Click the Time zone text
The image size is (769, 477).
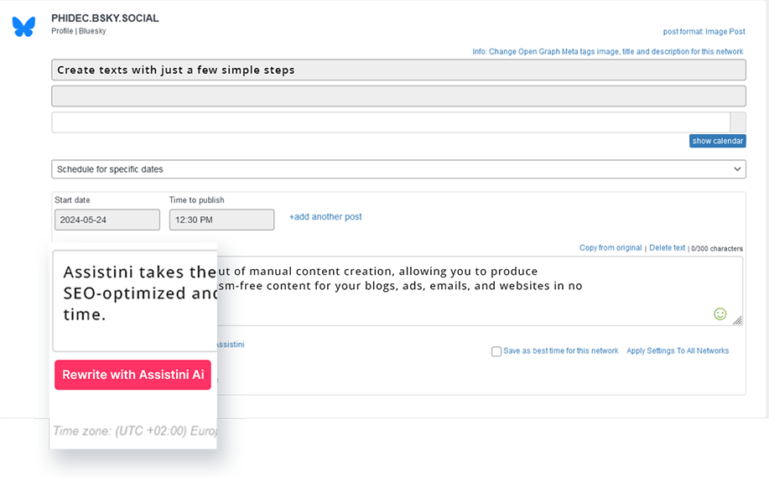(135, 431)
